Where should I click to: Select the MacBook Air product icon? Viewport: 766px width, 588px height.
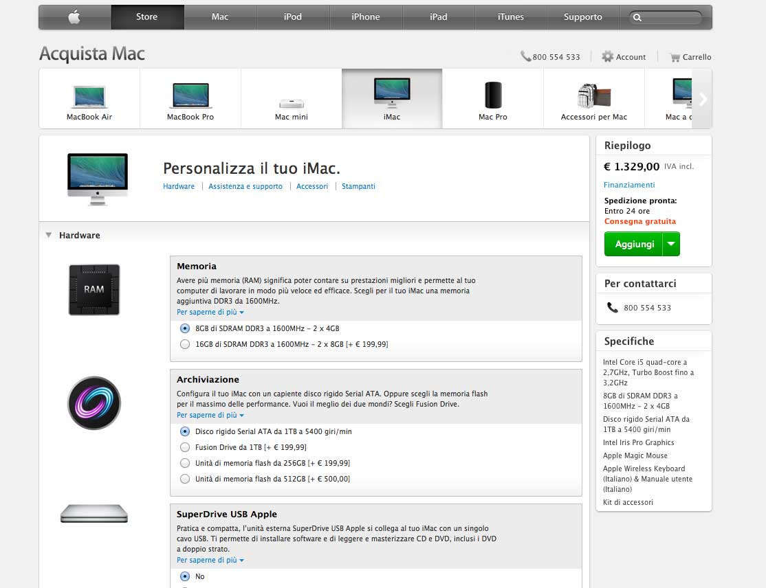[x=89, y=96]
